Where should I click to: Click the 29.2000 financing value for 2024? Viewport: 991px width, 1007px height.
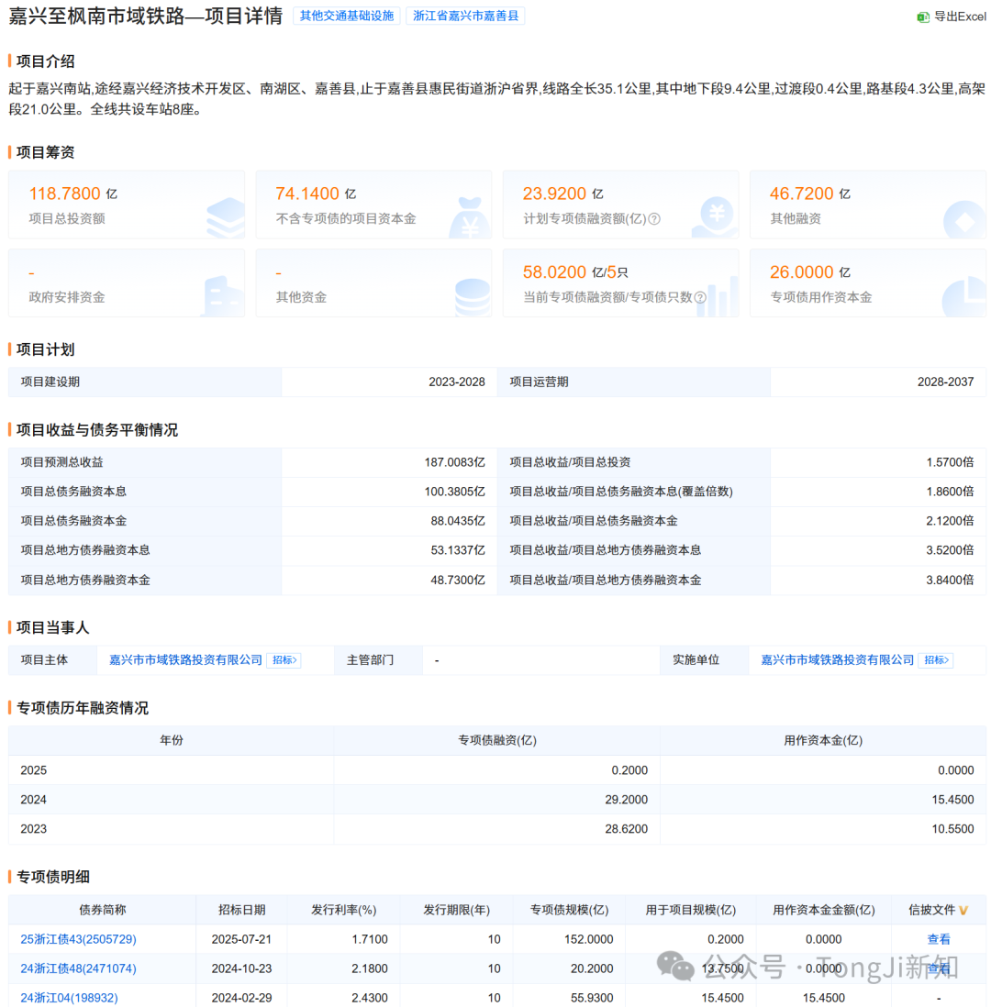click(627, 800)
